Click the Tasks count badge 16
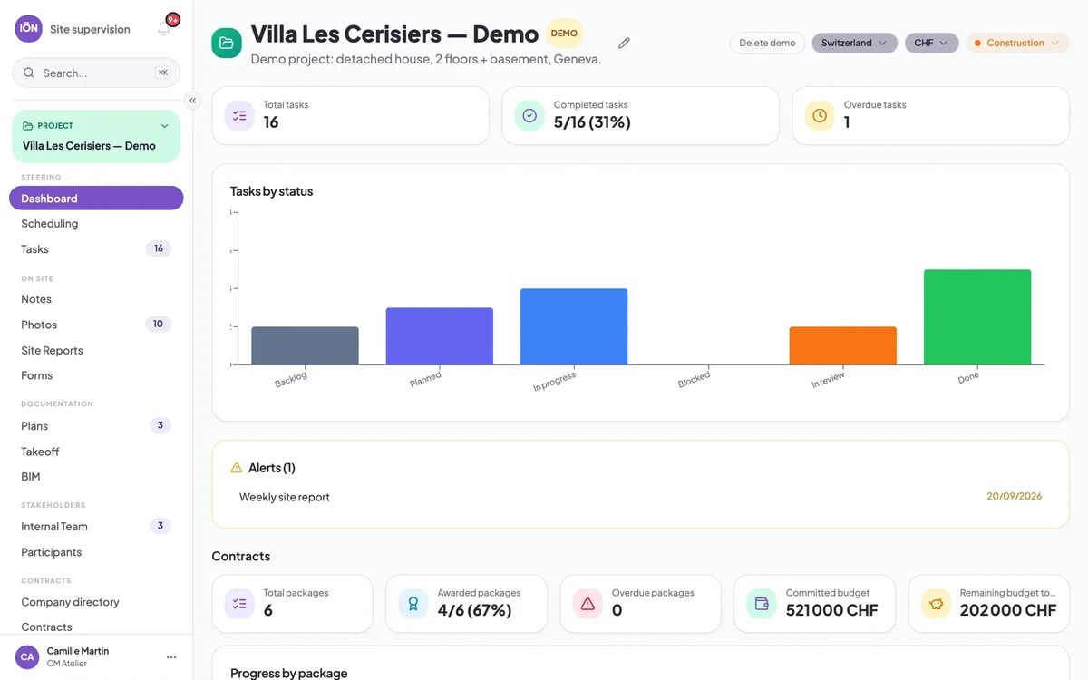Screen dimensions: 1088x680 point(159,248)
